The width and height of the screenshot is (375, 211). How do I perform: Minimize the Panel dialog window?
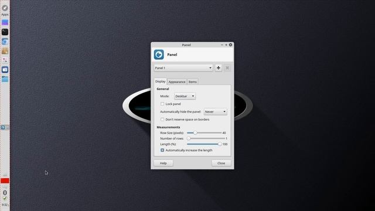click(x=221, y=45)
